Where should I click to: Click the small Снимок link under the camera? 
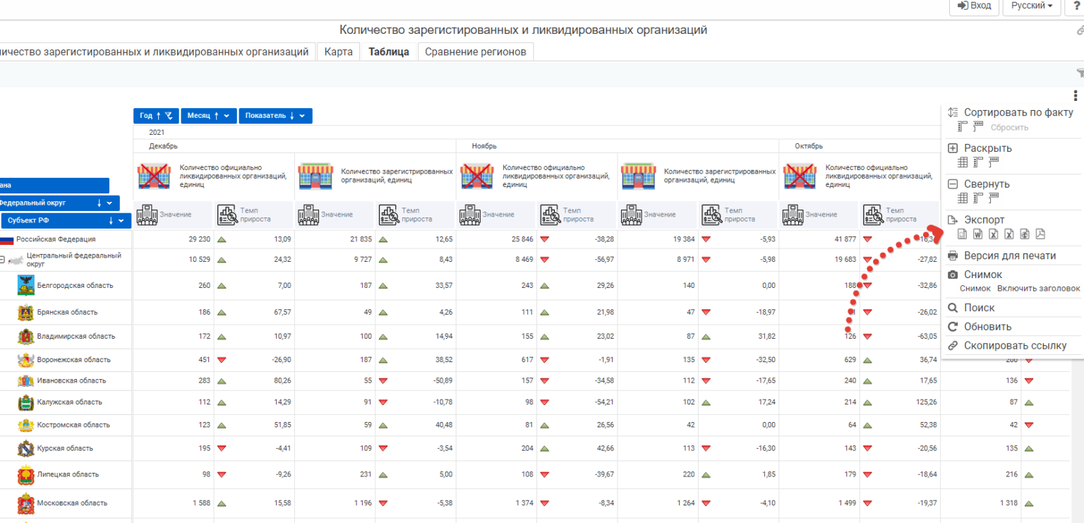click(975, 288)
